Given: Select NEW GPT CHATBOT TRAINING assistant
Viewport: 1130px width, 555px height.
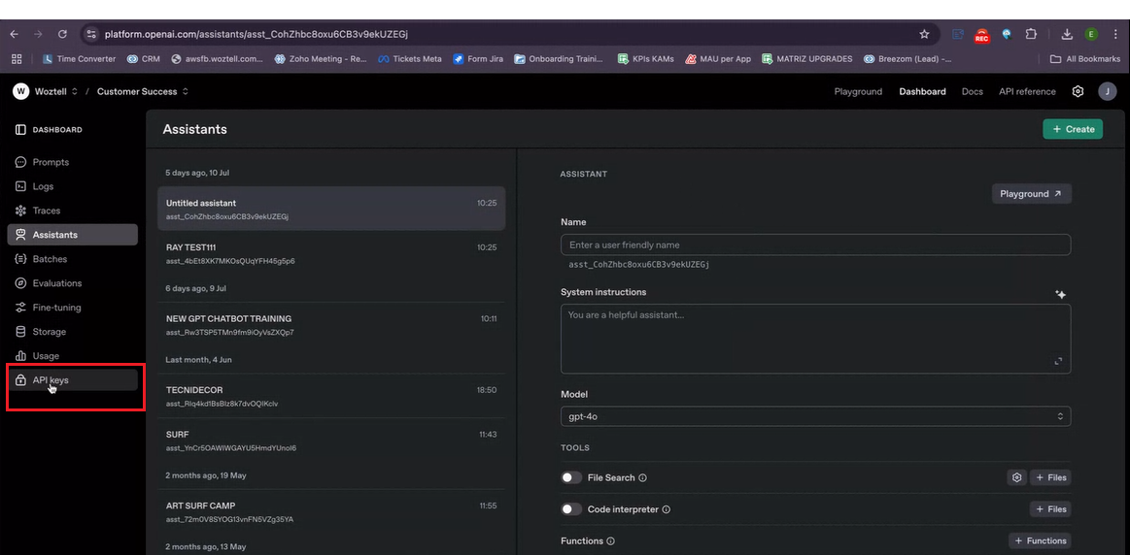Looking at the screenshot, I should coord(331,325).
